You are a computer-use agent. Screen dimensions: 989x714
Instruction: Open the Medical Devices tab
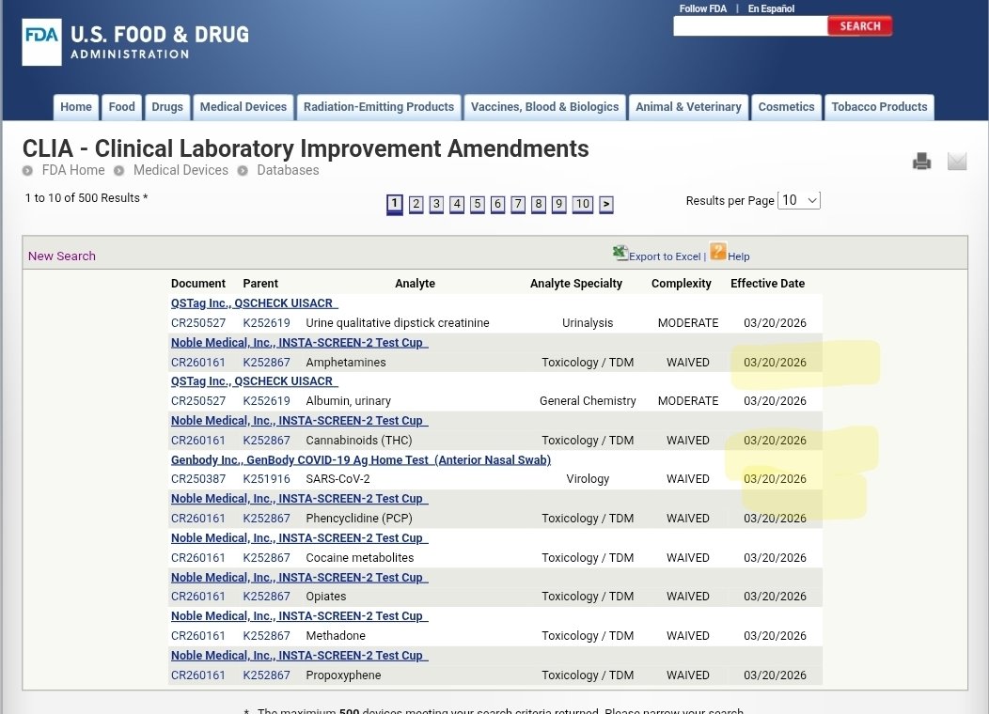coord(243,106)
